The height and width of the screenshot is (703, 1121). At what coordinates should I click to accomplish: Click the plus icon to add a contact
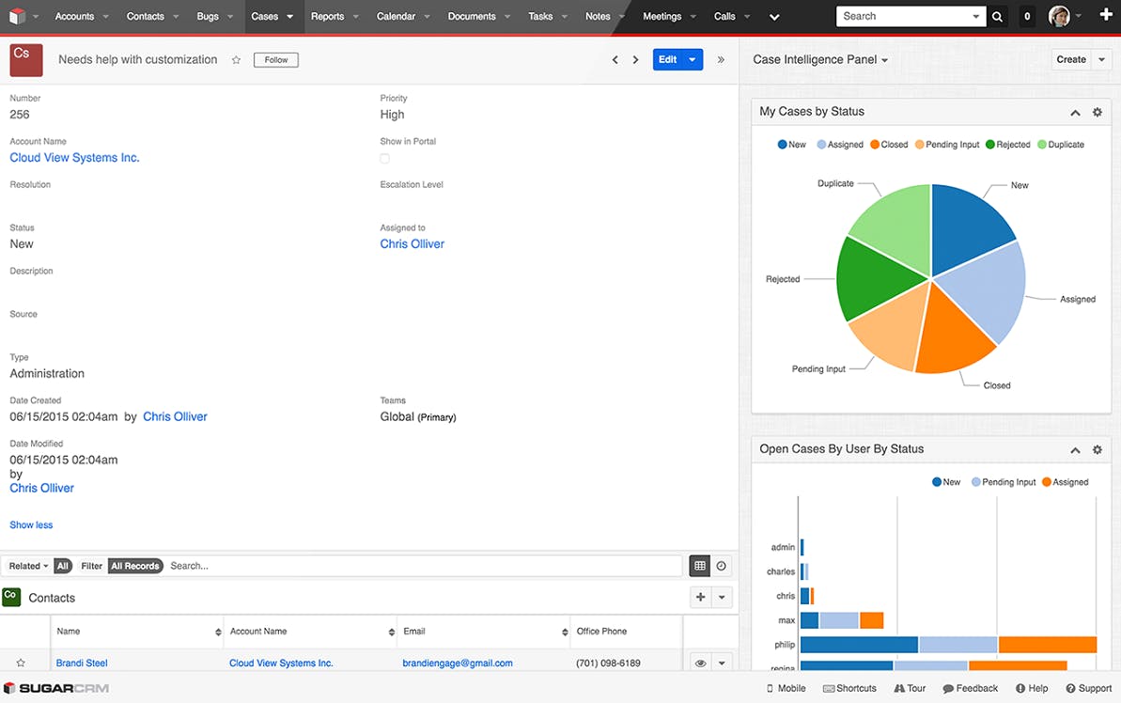click(699, 597)
